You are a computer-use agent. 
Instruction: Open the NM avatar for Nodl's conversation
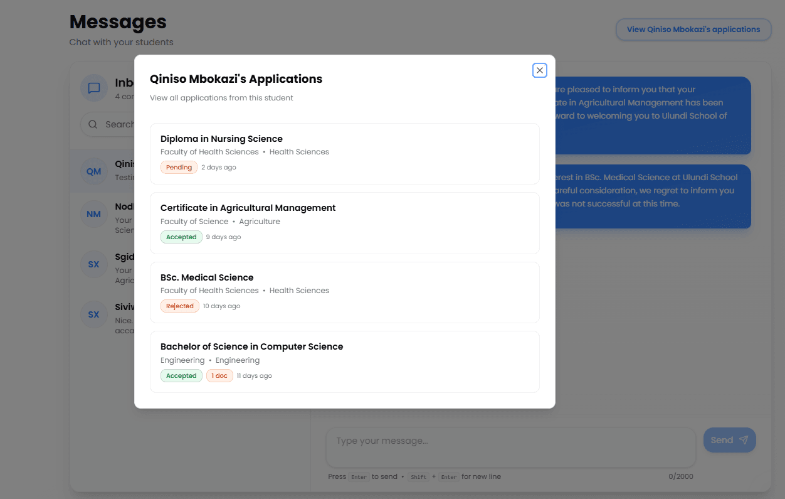click(93, 214)
